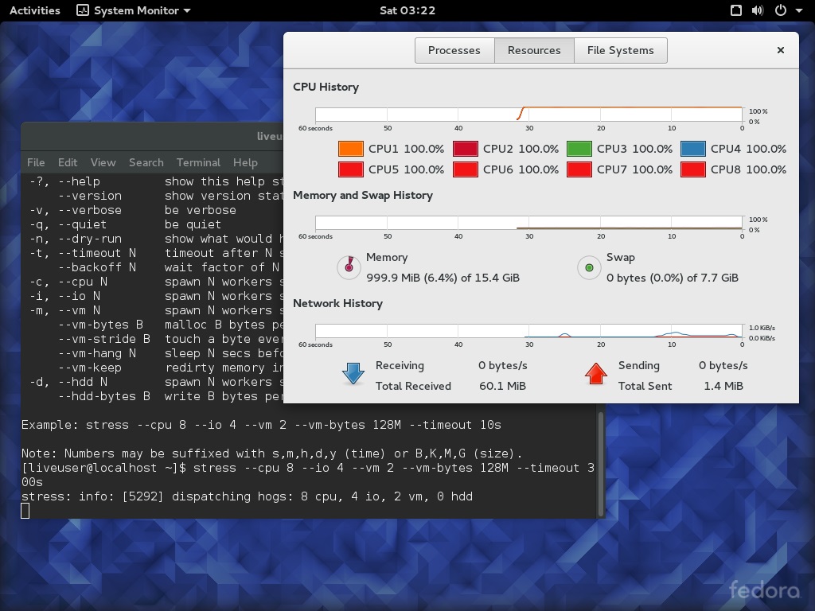Click the power icon in top bar
The height and width of the screenshot is (611, 815).
(x=780, y=10)
